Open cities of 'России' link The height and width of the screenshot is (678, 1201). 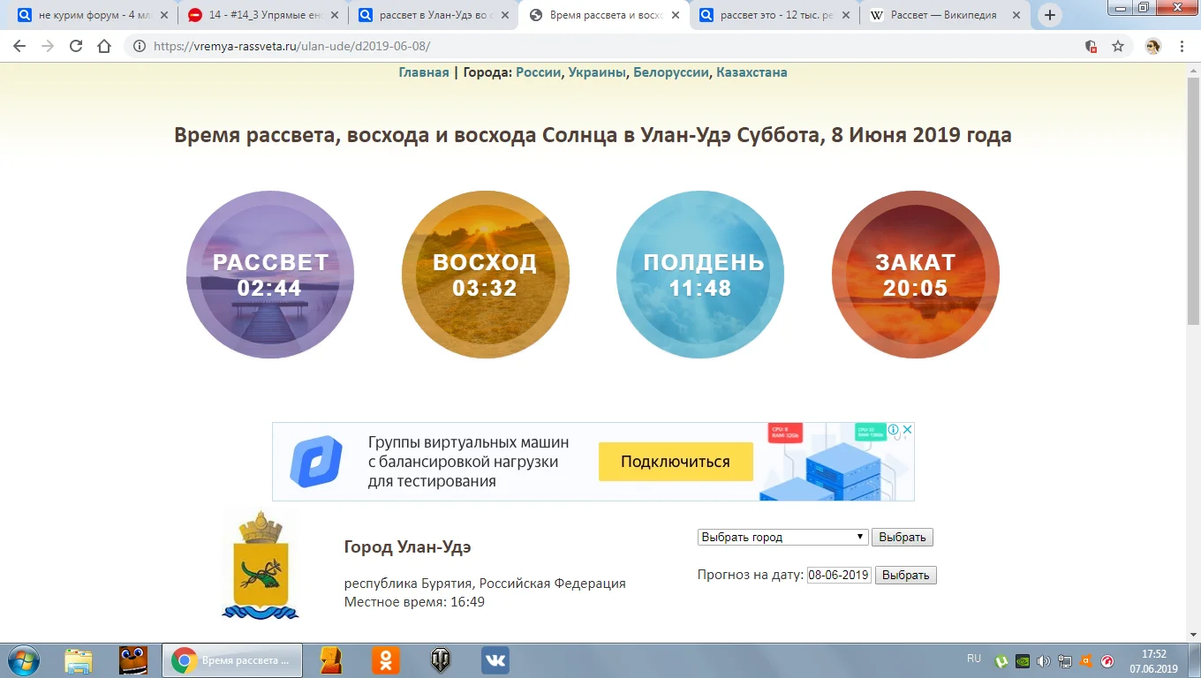[x=539, y=72]
